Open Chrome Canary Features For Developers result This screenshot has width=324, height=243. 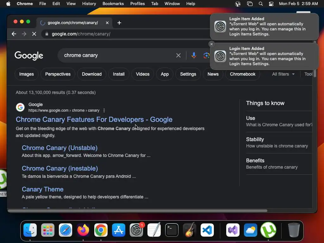(94, 119)
